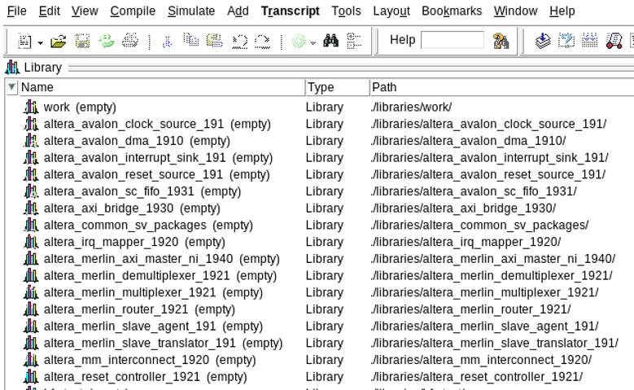Click the Paste toolbar icon
The height and width of the screenshot is (390, 634).
pyautogui.click(x=214, y=41)
